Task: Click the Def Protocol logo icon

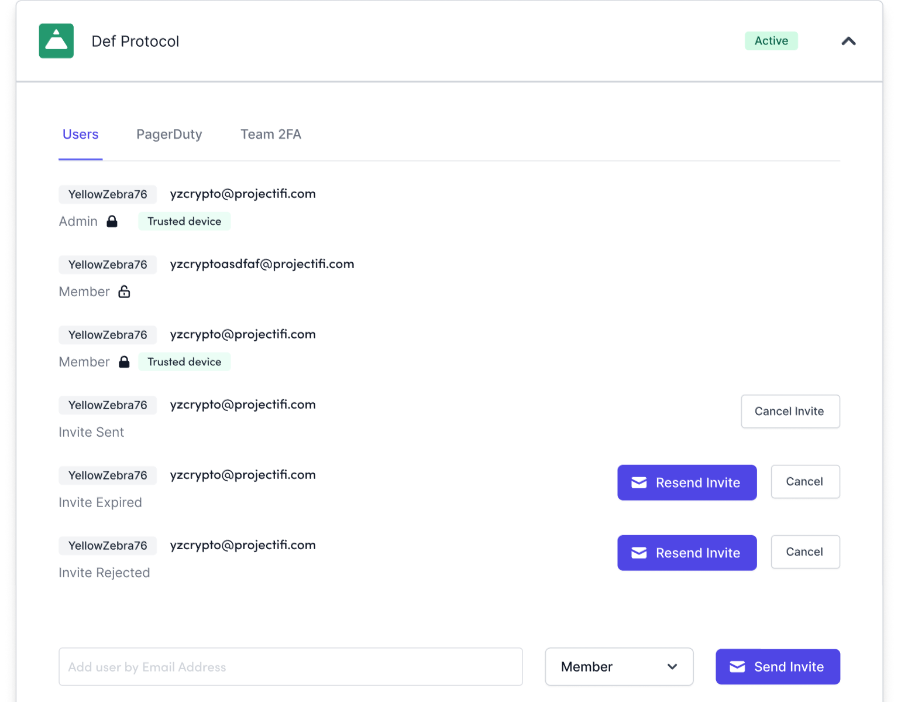Action: point(56,41)
